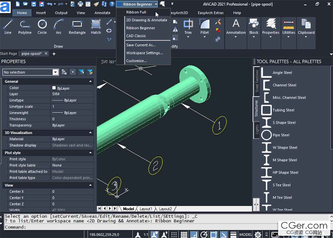Viewport: 333px width, 238px height.
Task: Click the Open folder icon
Action: tap(25, 4)
